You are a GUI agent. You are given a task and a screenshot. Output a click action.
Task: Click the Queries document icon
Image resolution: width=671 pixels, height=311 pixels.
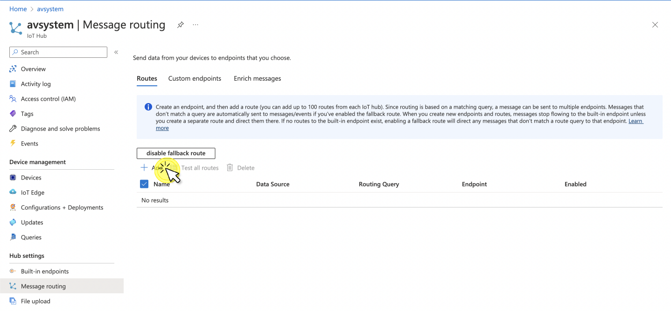coord(13,237)
